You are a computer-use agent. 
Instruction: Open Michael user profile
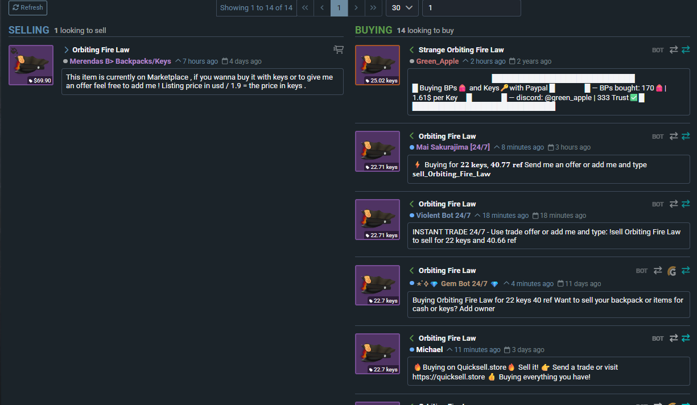point(429,350)
